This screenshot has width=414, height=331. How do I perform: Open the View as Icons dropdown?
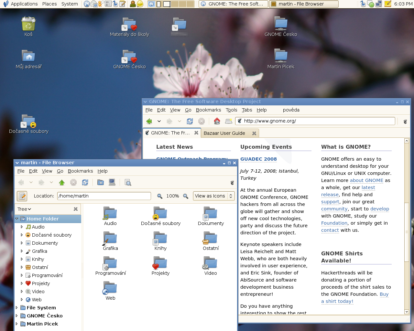click(214, 196)
